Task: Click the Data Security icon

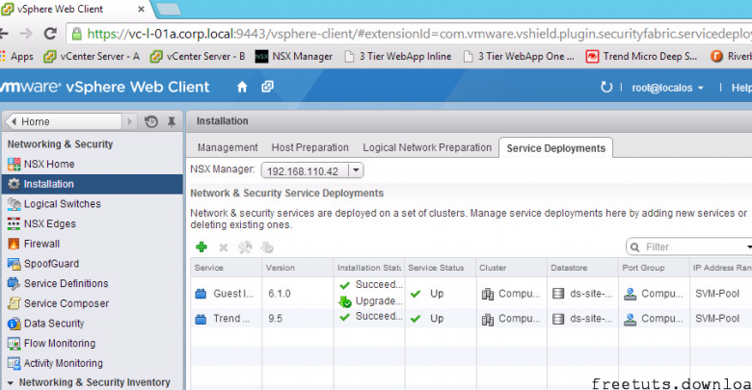Action: click(x=13, y=324)
